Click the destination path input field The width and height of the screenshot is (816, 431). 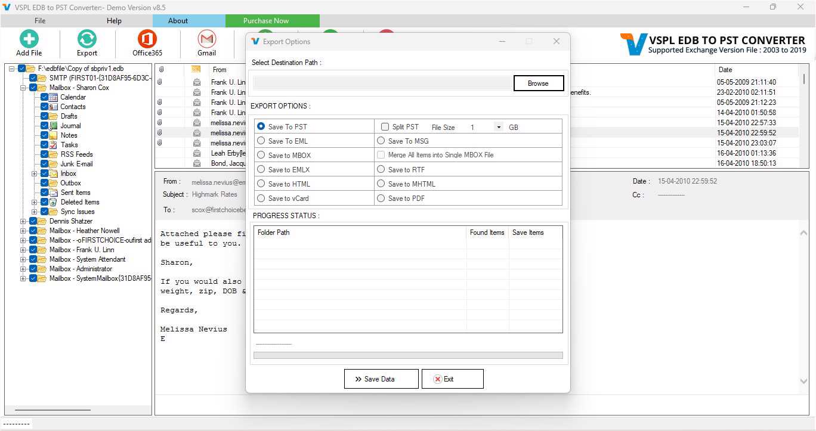coord(382,83)
